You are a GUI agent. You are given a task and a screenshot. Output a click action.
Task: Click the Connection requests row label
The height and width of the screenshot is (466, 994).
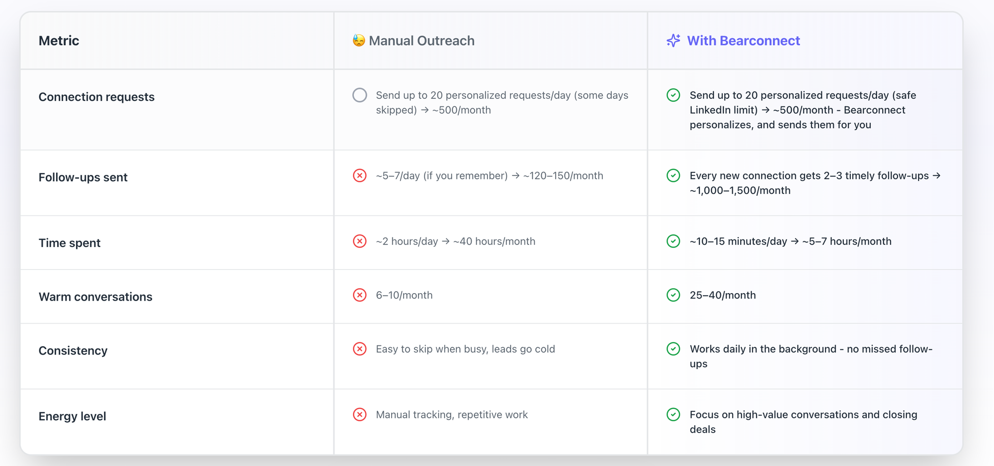coord(96,97)
